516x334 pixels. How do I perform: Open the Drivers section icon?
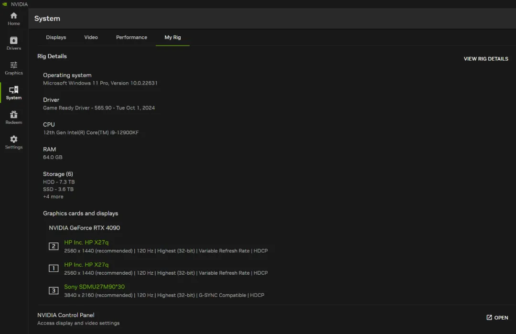[13, 41]
